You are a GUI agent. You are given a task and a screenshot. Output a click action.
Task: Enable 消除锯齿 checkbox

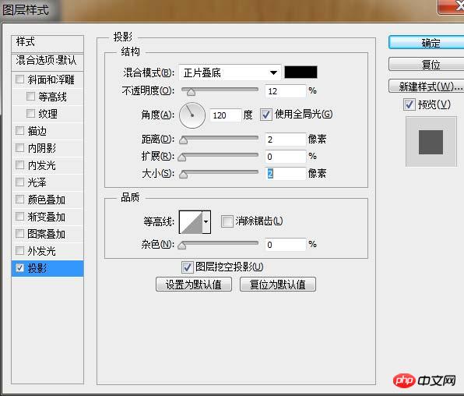click(227, 221)
